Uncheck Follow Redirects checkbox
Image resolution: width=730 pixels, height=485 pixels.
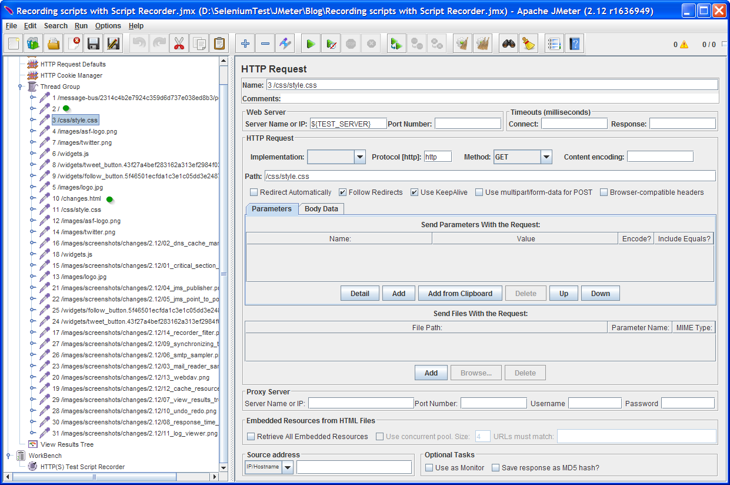[343, 192]
